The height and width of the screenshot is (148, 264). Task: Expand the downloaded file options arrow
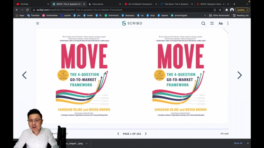tap(87, 143)
